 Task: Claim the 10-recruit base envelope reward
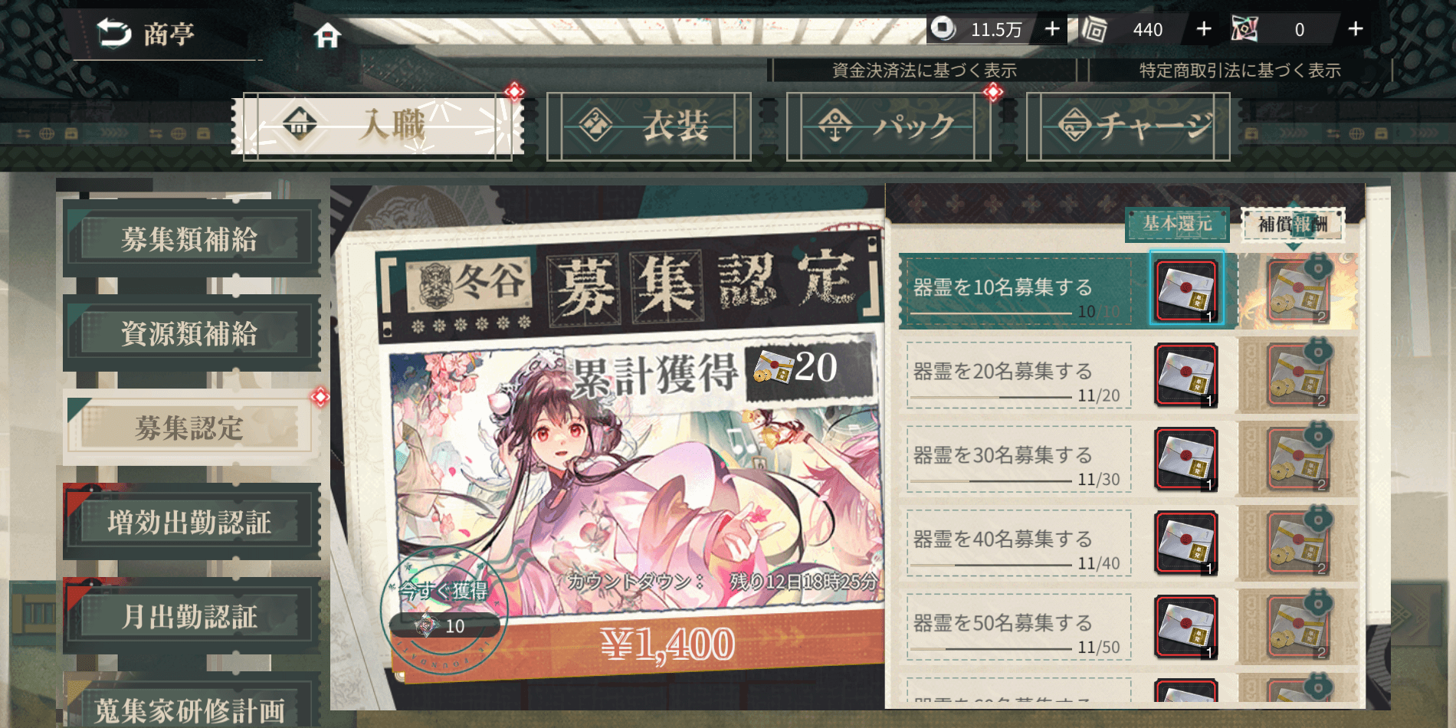point(1186,290)
